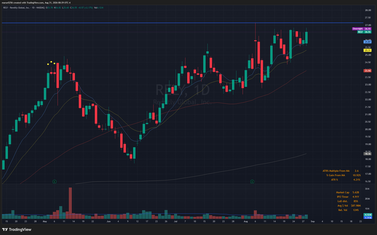This screenshot has height=235, width=377.
Task: Click the green 4.12M volume label
Action: point(368,215)
